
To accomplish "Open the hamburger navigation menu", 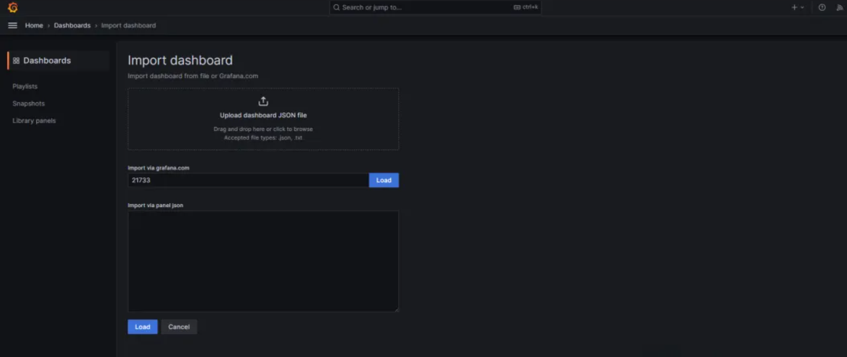I will click(x=12, y=26).
